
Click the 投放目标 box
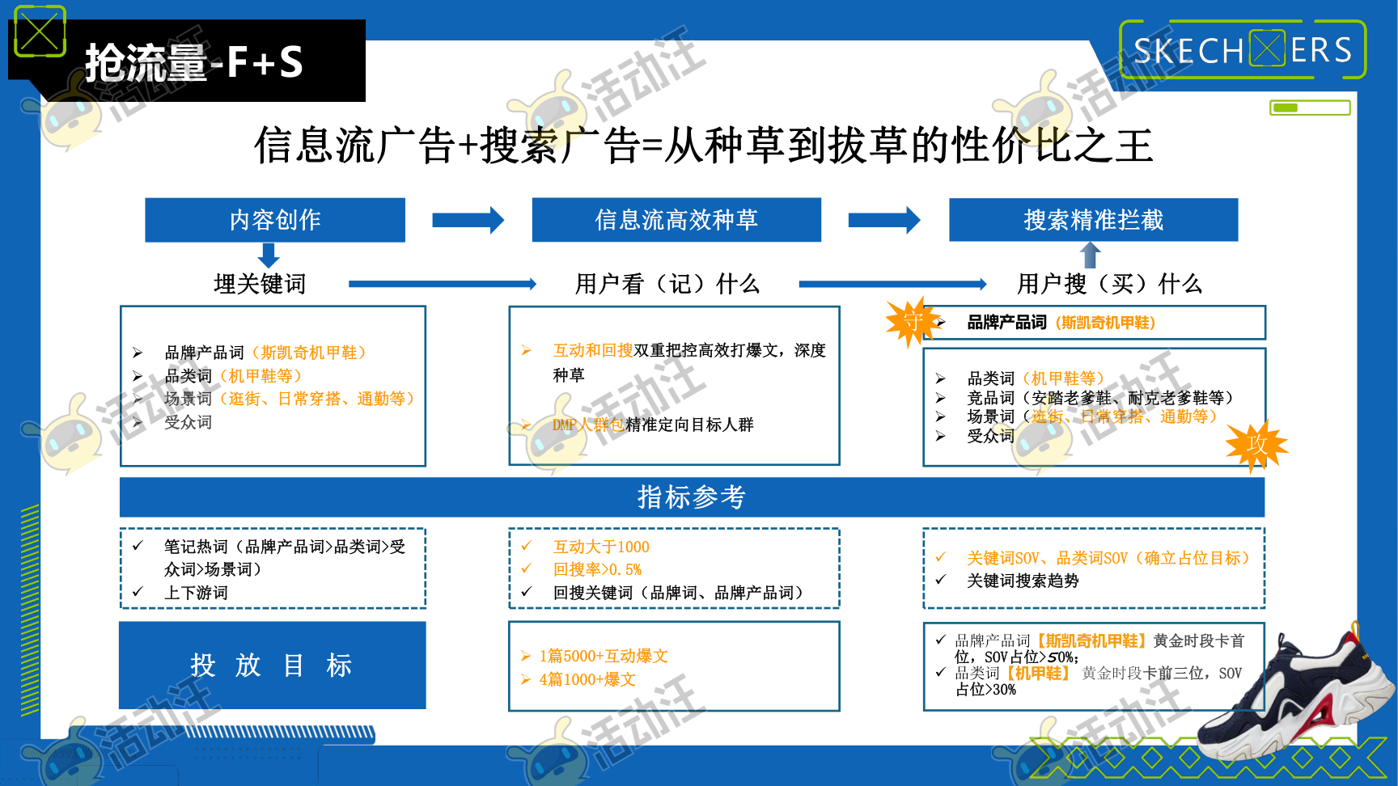pyautogui.click(x=272, y=665)
